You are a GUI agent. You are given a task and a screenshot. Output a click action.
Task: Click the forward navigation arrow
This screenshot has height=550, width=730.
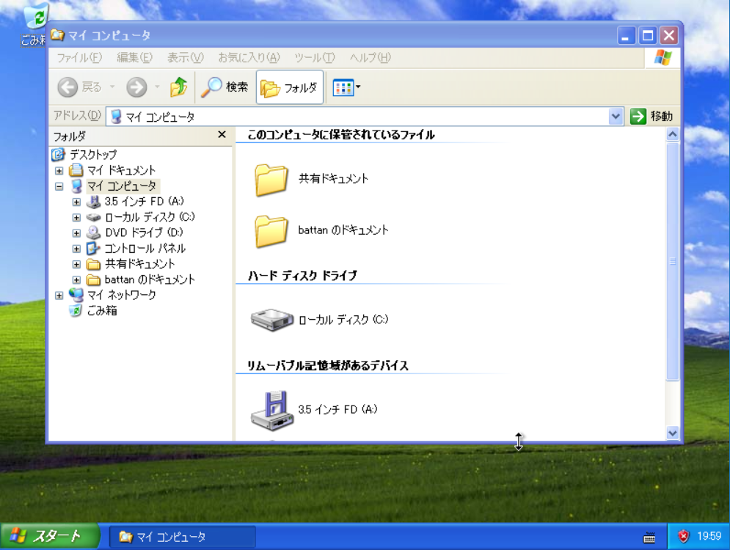pos(136,87)
